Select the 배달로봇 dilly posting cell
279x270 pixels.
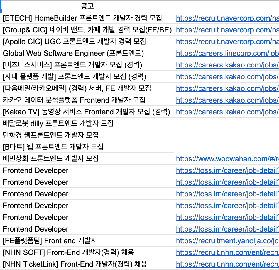87,123
